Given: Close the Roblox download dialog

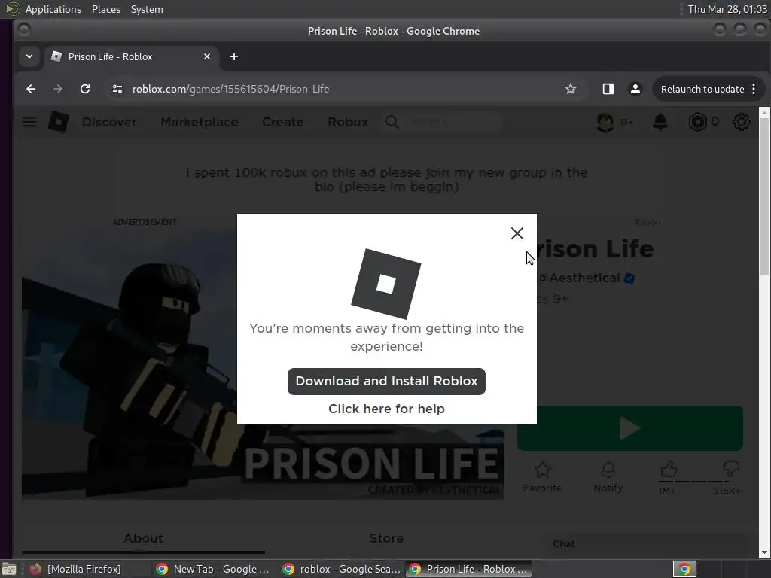Looking at the screenshot, I should click(517, 233).
